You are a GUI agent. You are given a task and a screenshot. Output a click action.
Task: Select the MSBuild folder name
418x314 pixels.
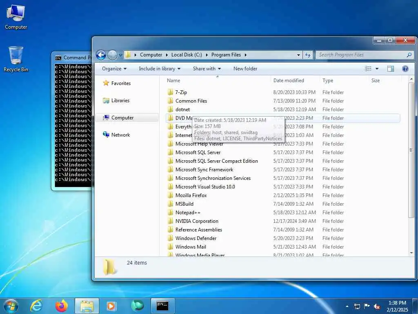click(185, 204)
